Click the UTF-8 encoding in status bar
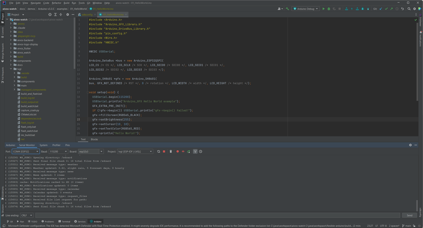 coord(383,226)
